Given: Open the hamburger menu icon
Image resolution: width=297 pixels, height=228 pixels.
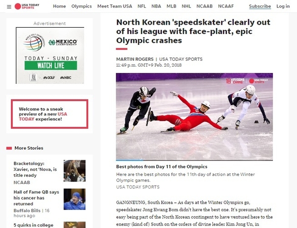Looking at the screenshot, I should pos(9,7).
